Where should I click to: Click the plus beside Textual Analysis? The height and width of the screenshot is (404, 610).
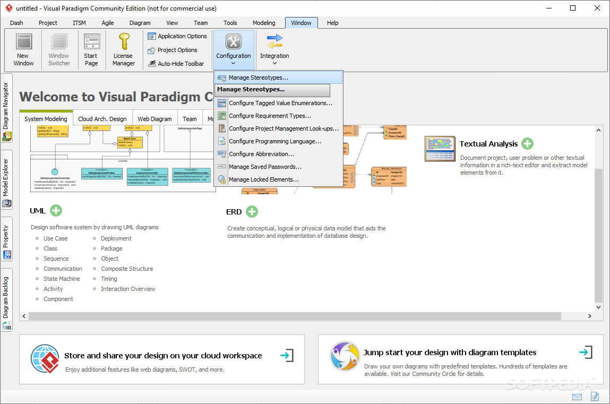tap(528, 144)
